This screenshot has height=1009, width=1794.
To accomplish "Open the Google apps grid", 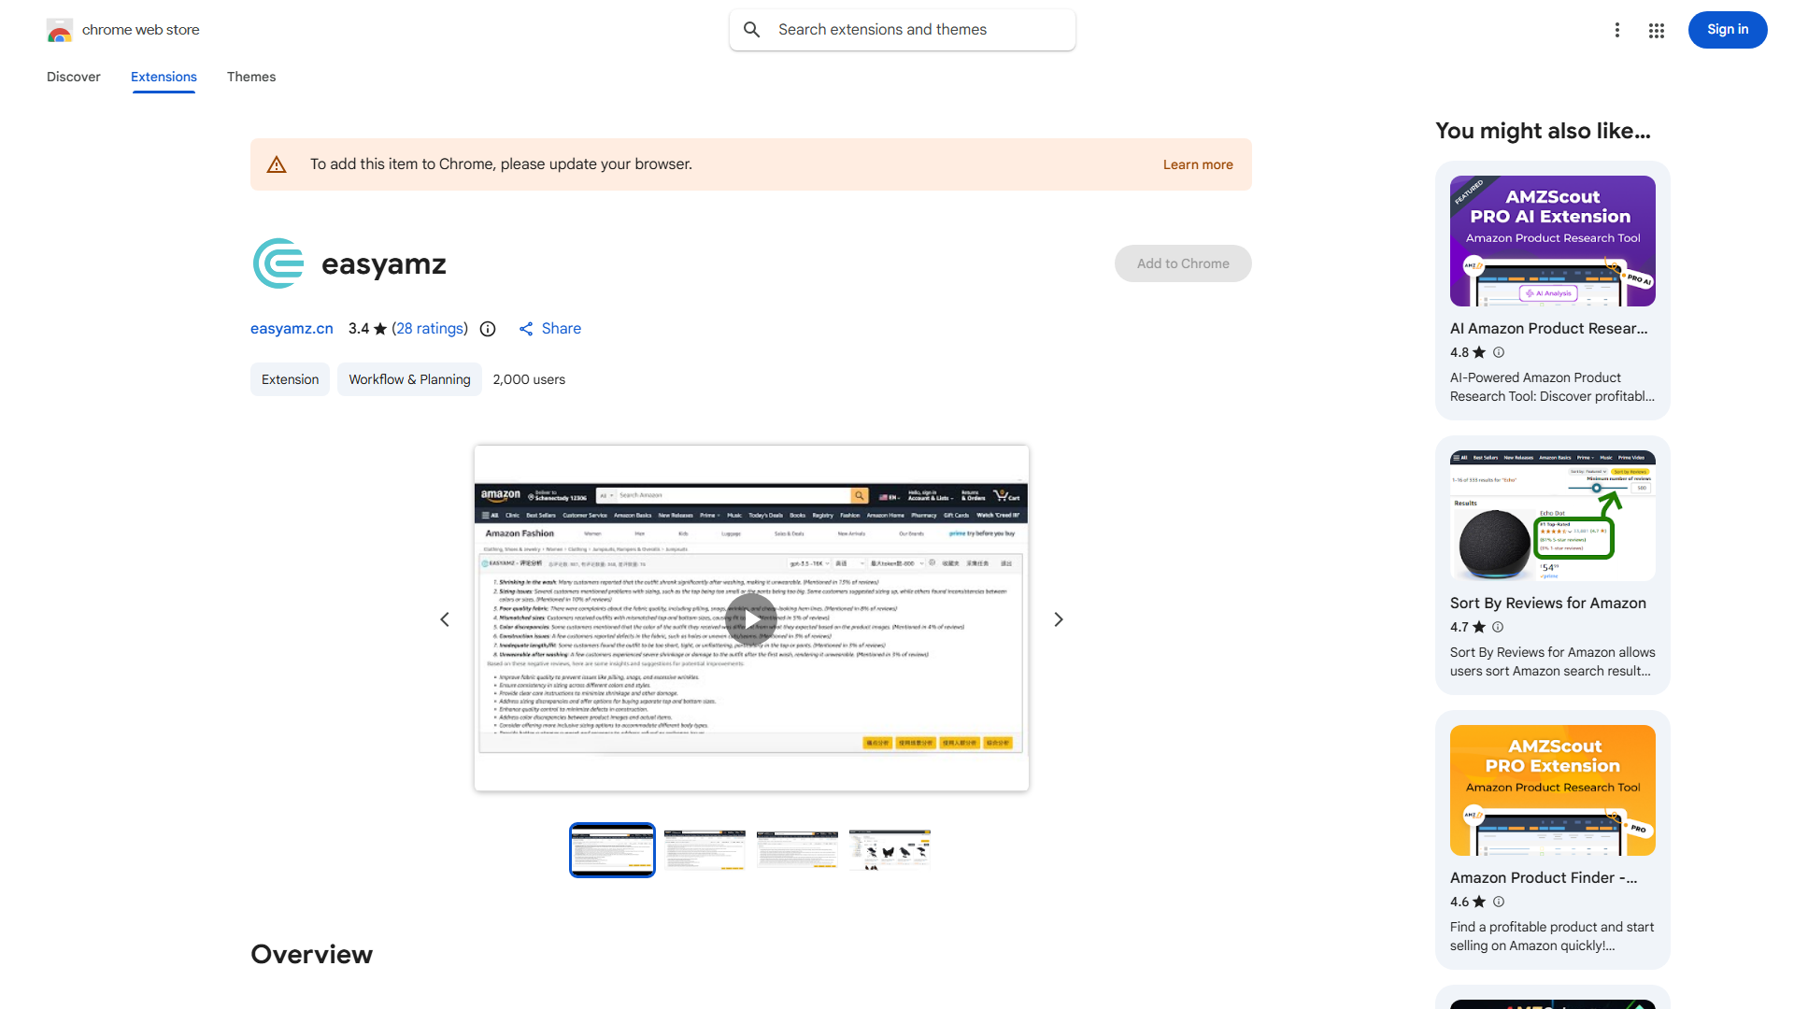I will (x=1656, y=30).
